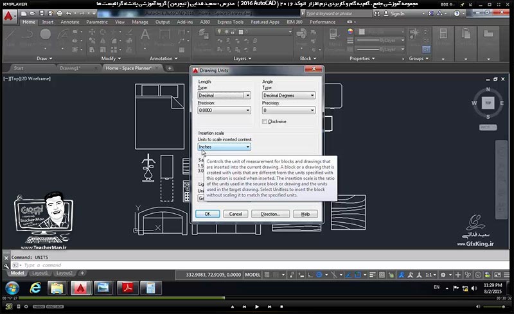Toggle polar tracking in status bar
This screenshot has width=514, height=314.
pyautogui.click(x=319, y=275)
